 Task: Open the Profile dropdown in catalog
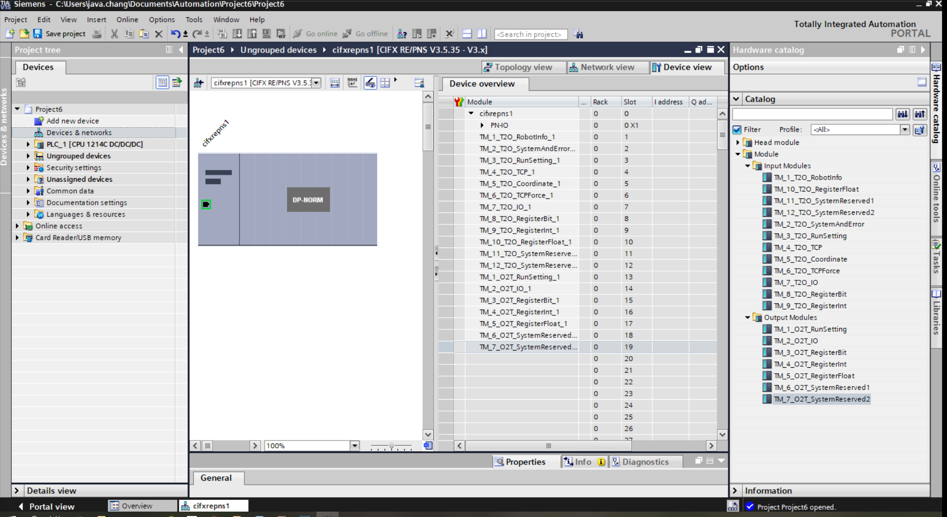(904, 129)
